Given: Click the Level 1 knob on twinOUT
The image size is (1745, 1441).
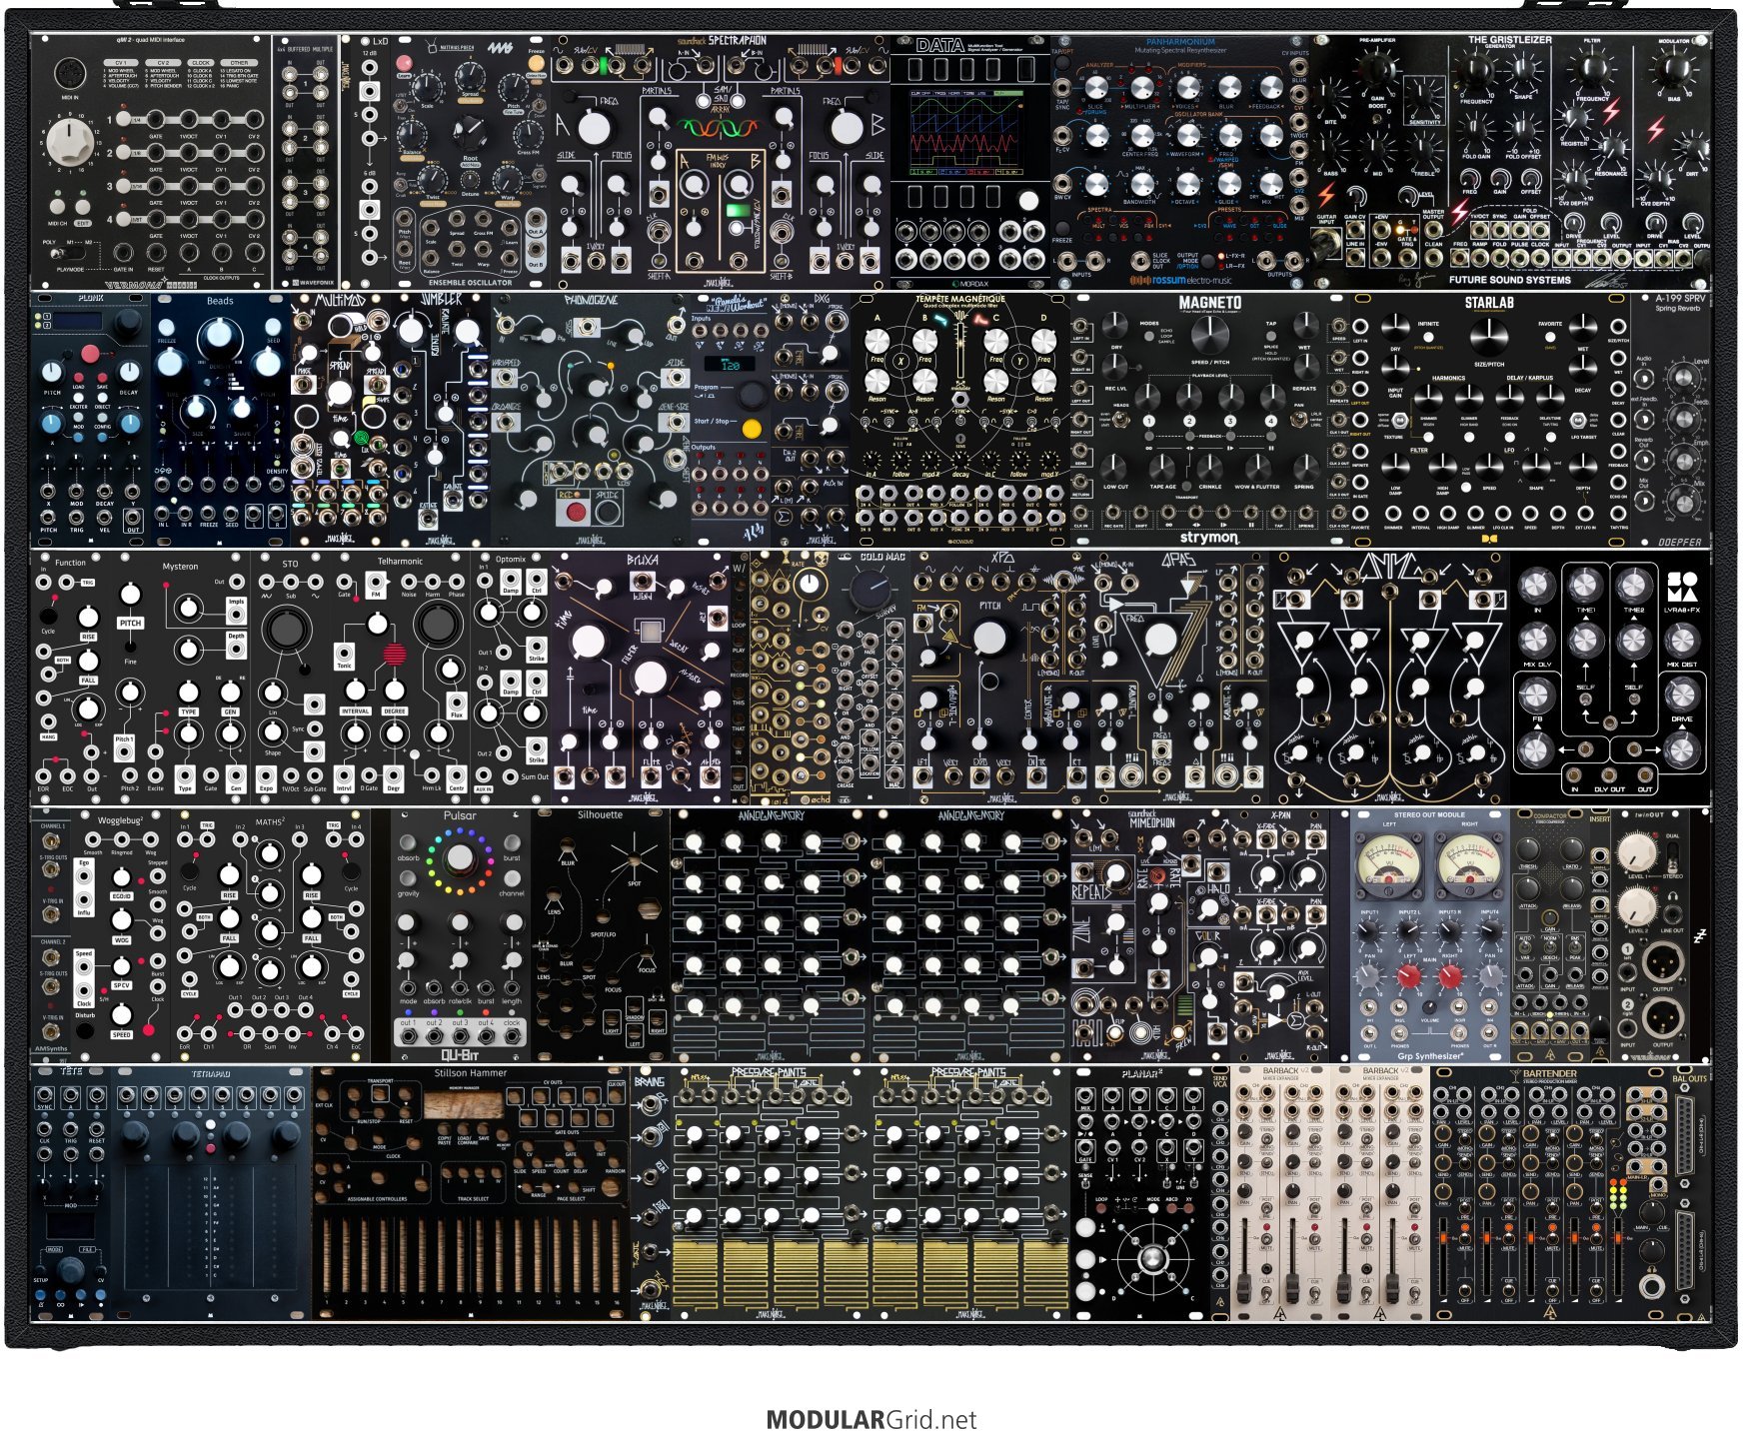Looking at the screenshot, I should pos(1637,851).
